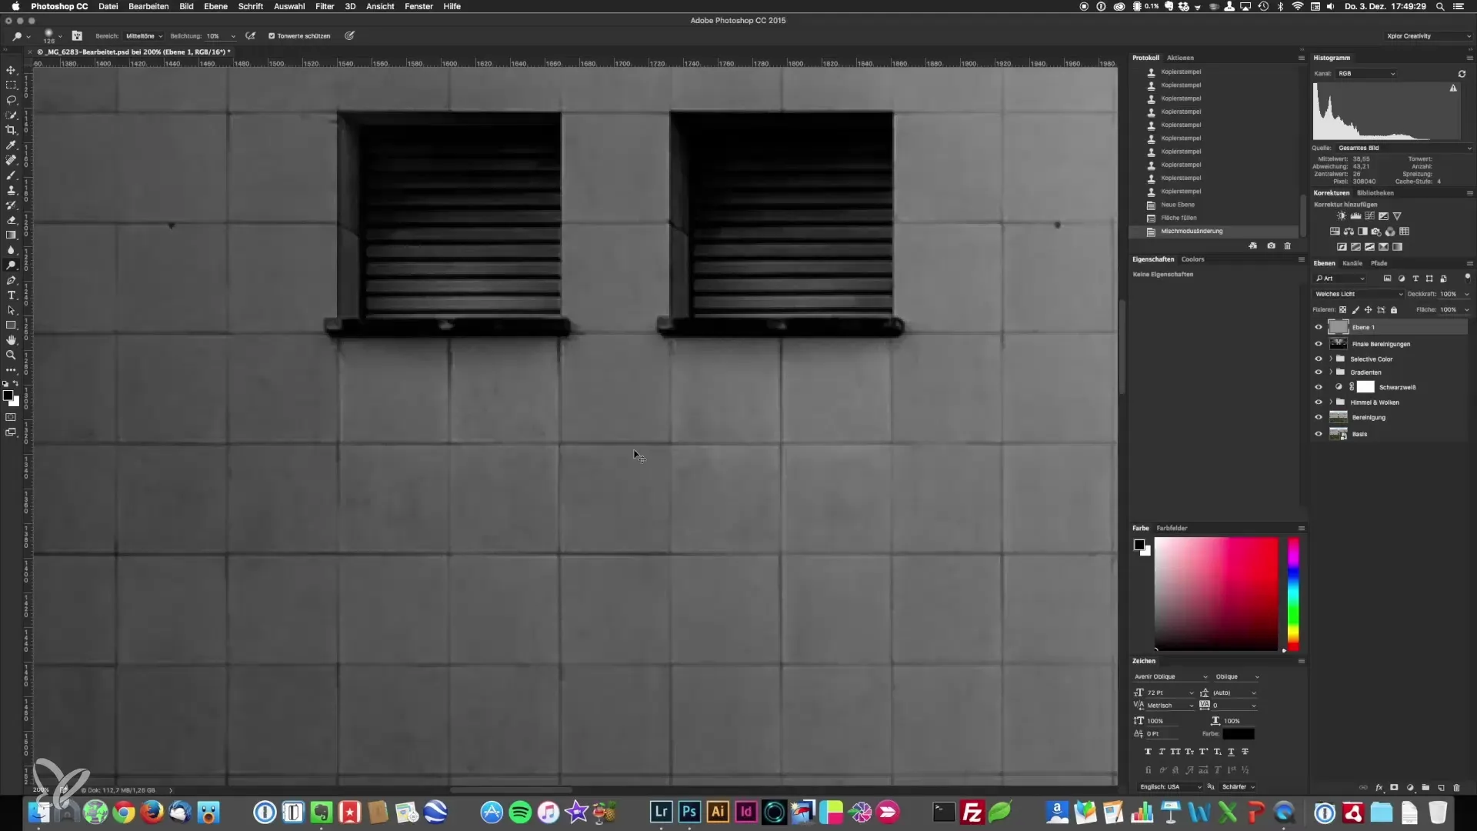Screen dimensions: 1477x831
Task: Click the vertical hue slider in Farbe panel
Action: coord(1293,592)
